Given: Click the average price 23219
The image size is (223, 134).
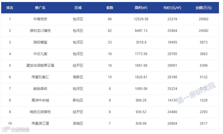Looking at the screenshot, I should click(172, 19).
